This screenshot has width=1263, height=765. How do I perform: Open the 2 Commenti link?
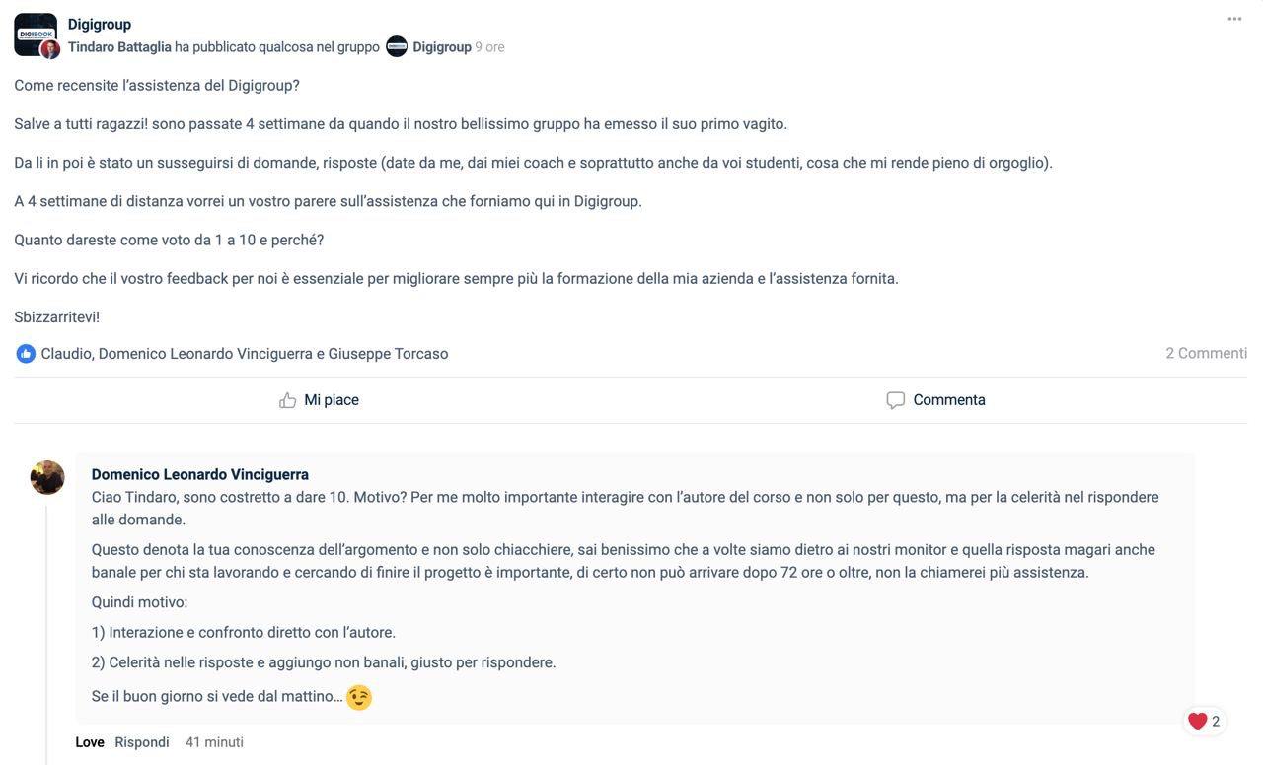(x=1206, y=353)
